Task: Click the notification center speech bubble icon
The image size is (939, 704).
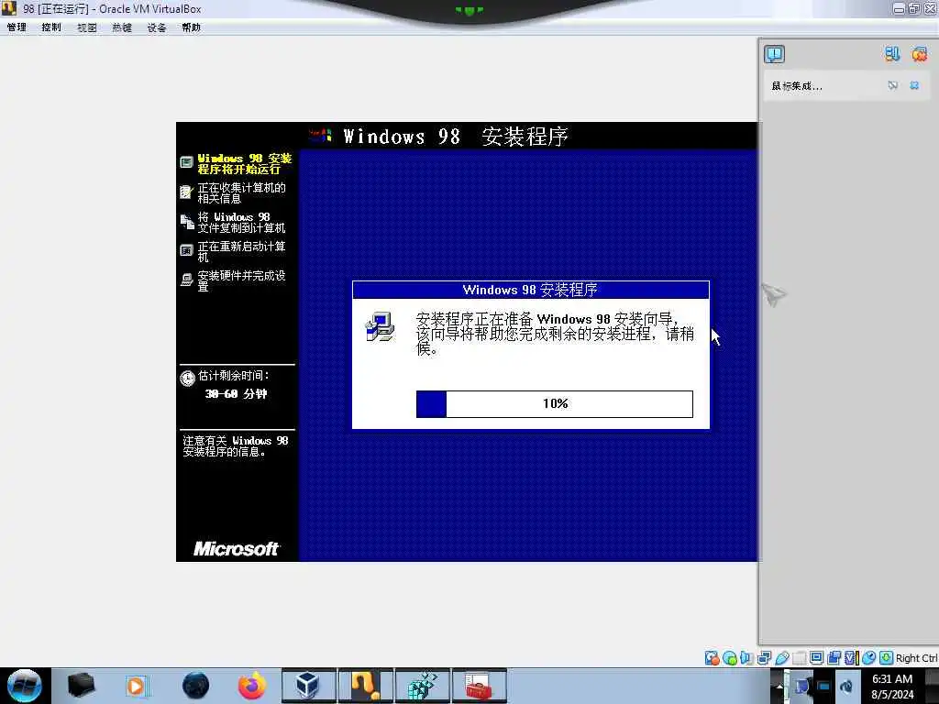Action: tap(774, 54)
